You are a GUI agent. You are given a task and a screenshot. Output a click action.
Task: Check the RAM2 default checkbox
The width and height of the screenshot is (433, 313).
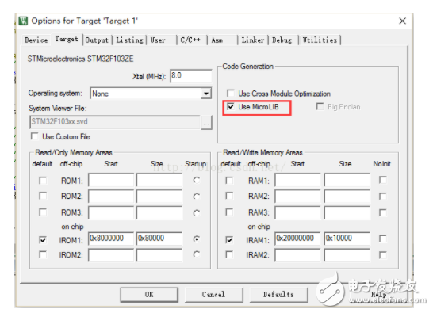pyautogui.click(x=229, y=196)
